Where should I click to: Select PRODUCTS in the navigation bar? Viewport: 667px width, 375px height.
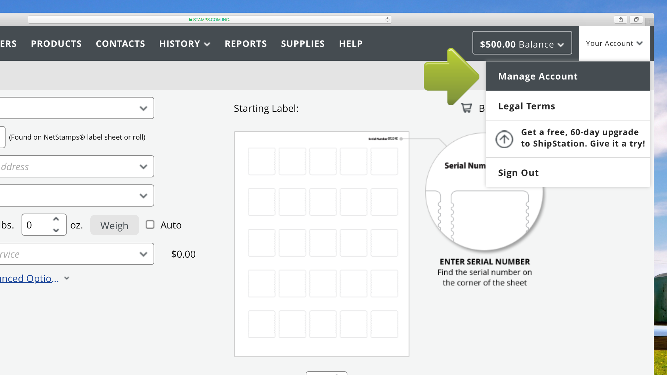tap(56, 44)
